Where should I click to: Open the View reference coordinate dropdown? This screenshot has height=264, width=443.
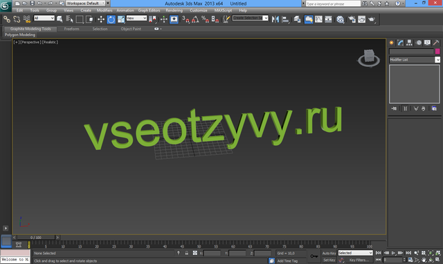136,18
